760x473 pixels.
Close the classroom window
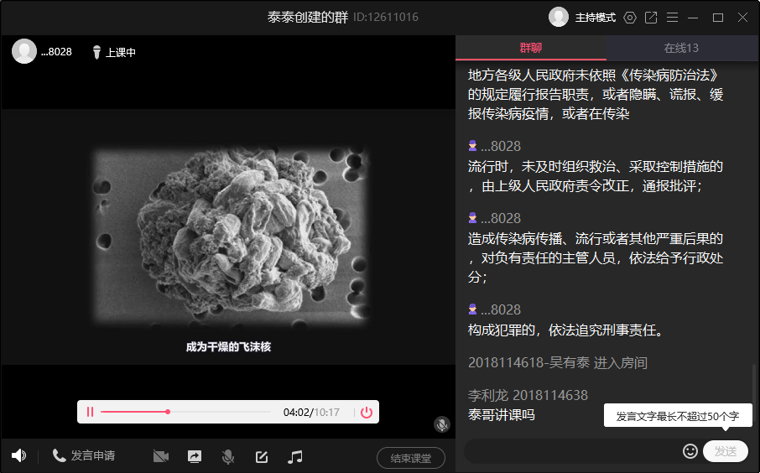(742, 18)
